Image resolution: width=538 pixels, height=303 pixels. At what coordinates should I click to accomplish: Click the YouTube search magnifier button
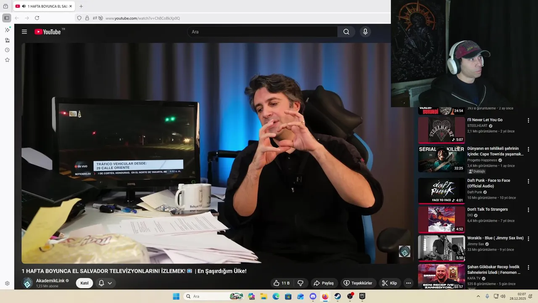tap(346, 32)
